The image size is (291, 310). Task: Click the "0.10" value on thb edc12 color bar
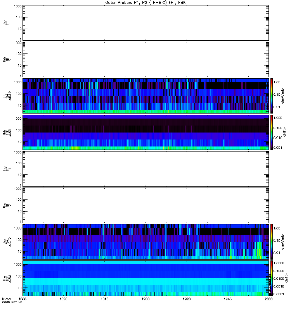pos(277,95)
